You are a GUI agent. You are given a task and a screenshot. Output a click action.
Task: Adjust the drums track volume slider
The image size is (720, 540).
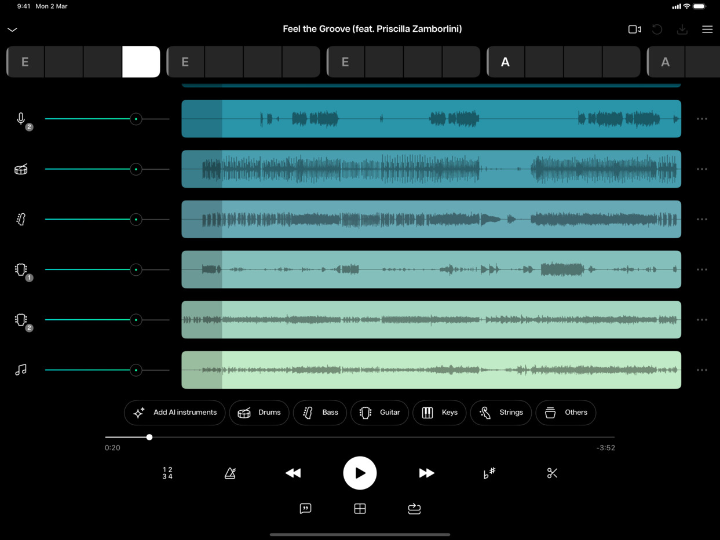136,169
